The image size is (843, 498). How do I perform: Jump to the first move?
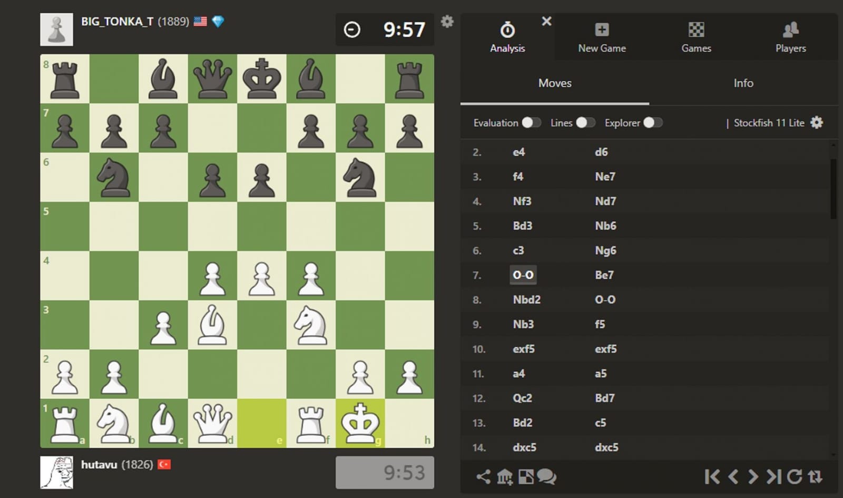point(711,476)
